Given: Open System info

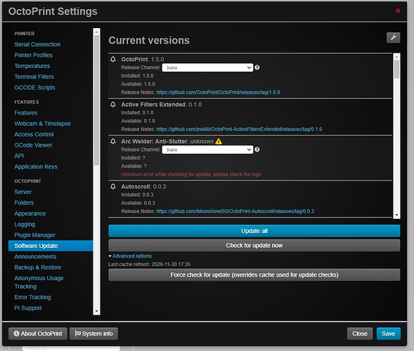Looking at the screenshot, I should click(93, 333).
